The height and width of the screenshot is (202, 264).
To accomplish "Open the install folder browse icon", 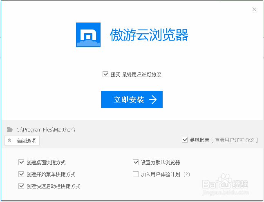I will coord(10,129).
